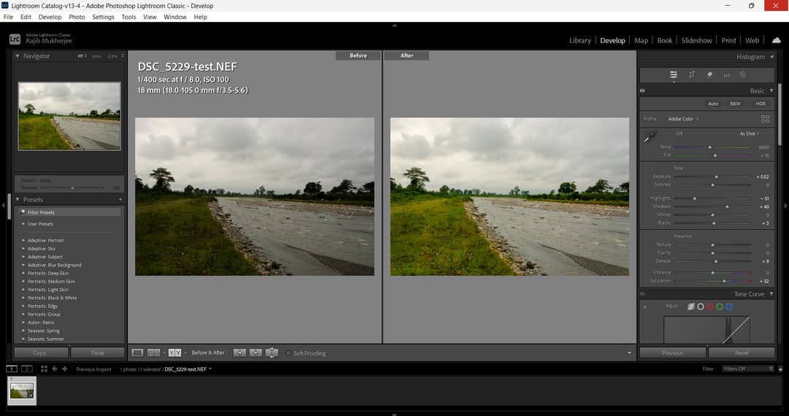Open the As Shot white balance dropdown
789x416 pixels.
click(x=750, y=134)
